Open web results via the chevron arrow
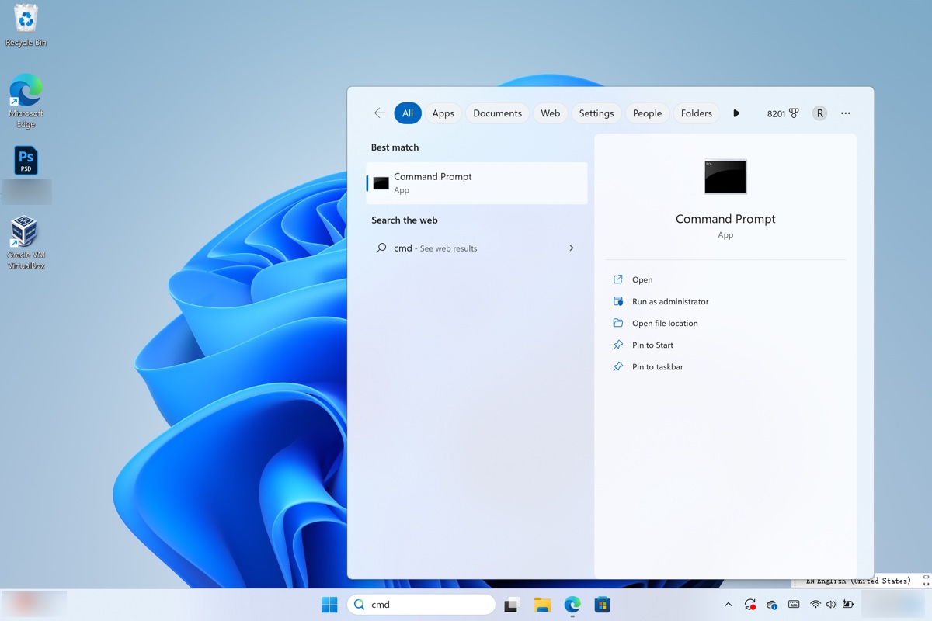This screenshot has height=621, width=932. click(x=572, y=248)
